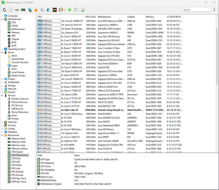
Task: Expand the Storage tree node
Action: click(2, 85)
